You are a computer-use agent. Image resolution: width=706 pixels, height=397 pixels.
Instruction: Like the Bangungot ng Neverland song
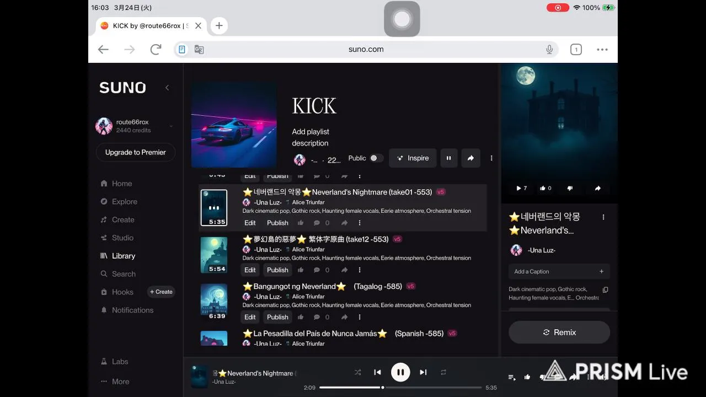(301, 317)
